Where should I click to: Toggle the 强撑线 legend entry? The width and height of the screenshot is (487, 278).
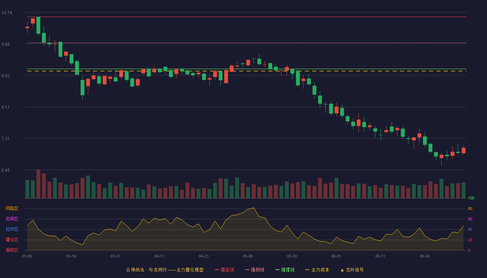point(285,270)
